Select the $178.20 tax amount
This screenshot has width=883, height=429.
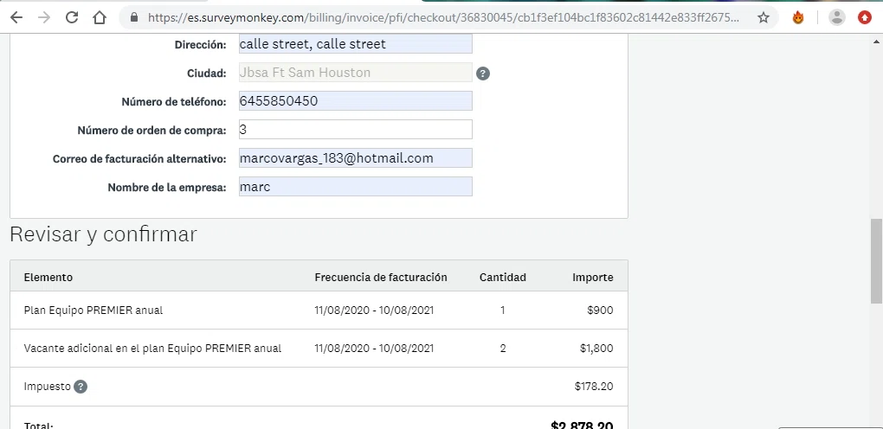click(x=594, y=387)
